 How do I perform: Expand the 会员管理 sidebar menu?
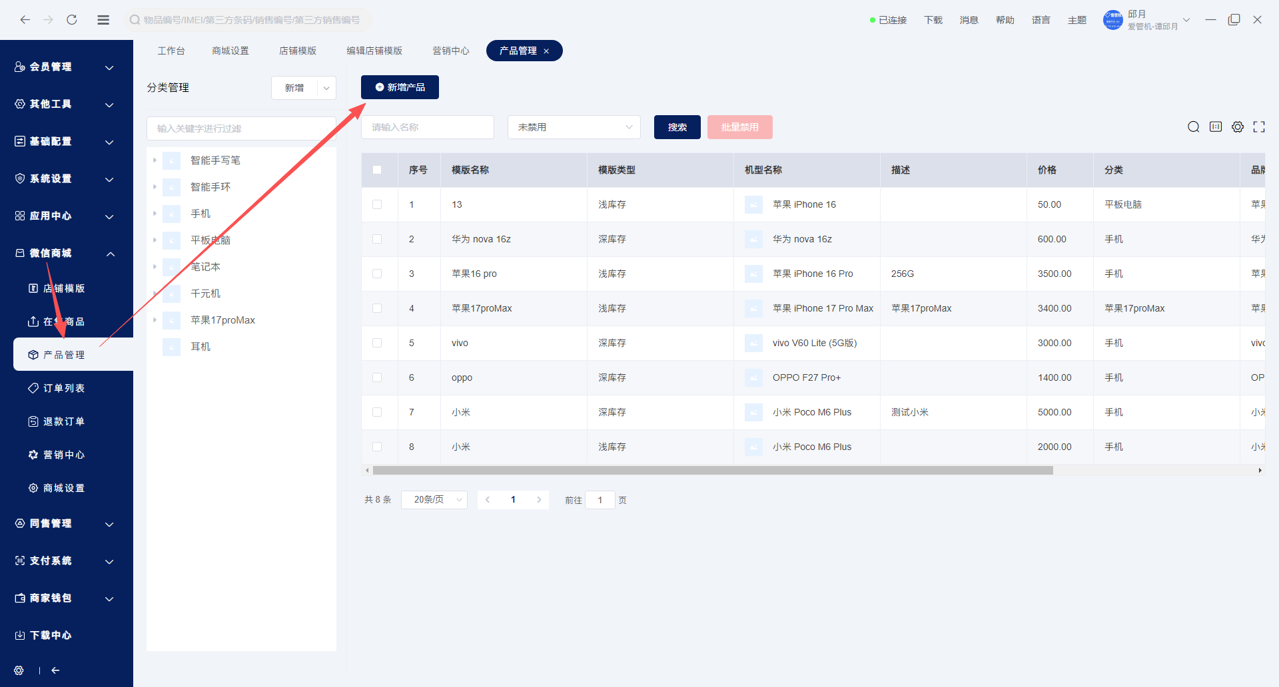67,67
